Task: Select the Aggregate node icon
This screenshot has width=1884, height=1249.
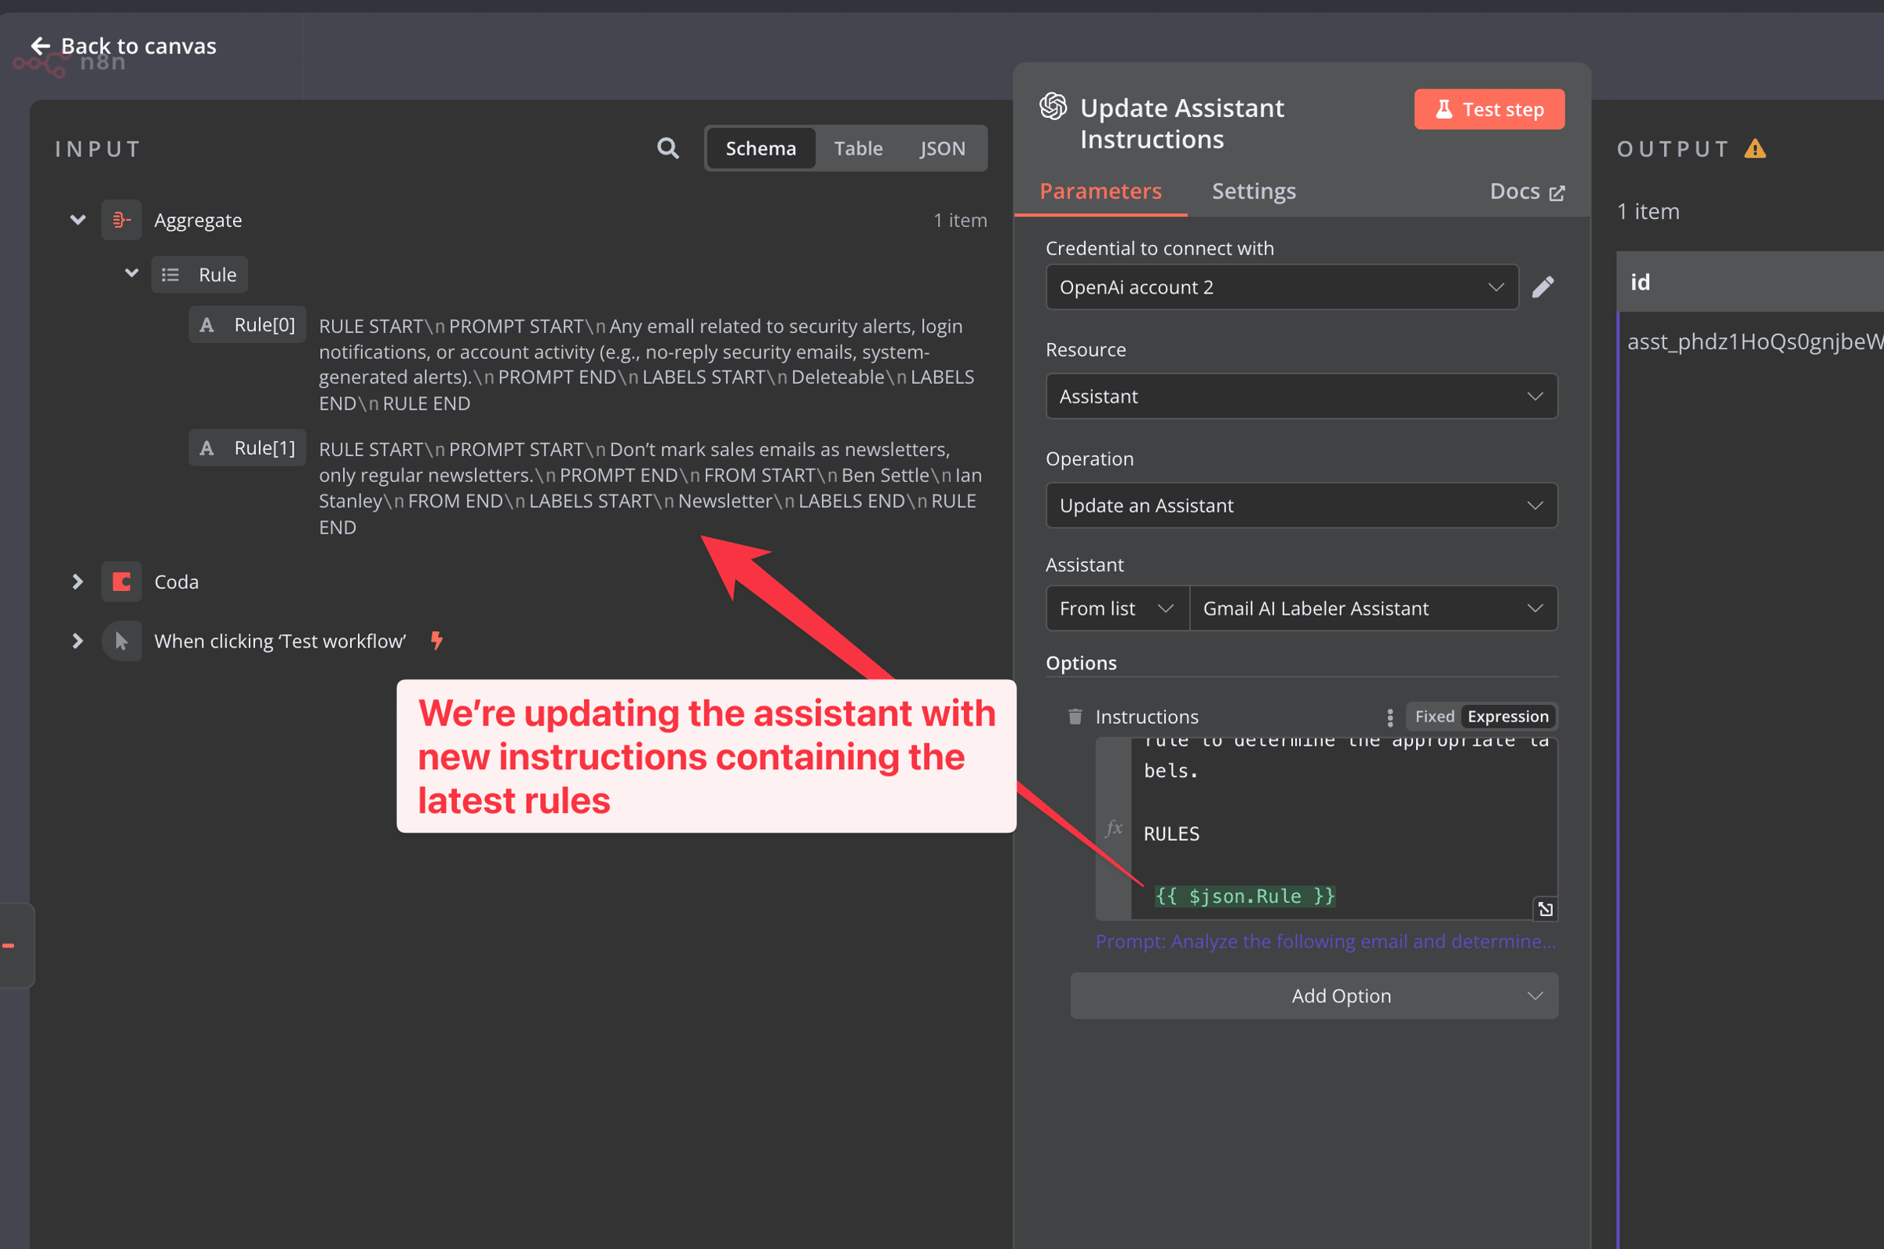Action: (x=121, y=220)
